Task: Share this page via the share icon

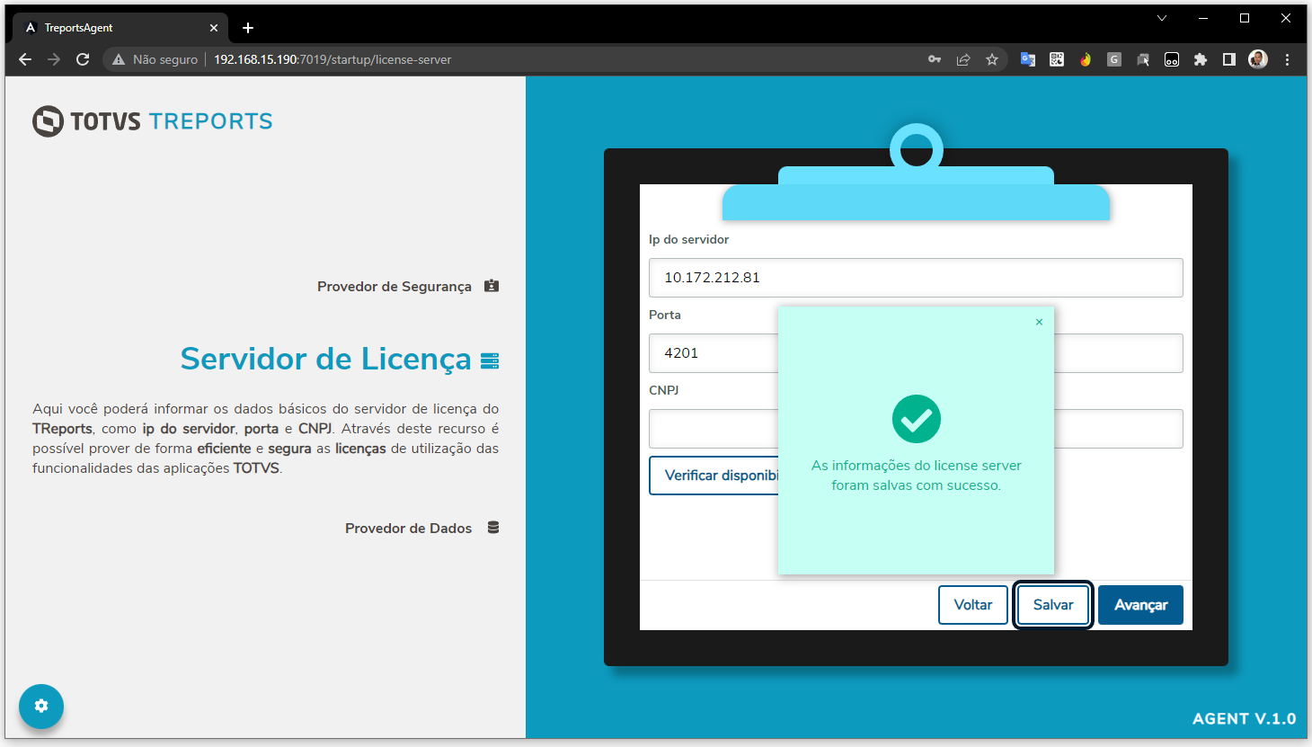Action: [x=963, y=59]
